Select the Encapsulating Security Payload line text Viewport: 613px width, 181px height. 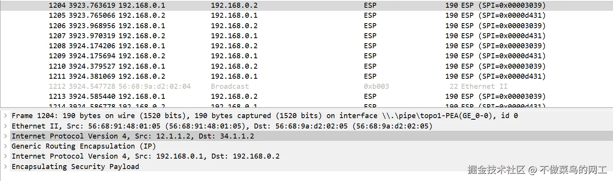pos(75,167)
